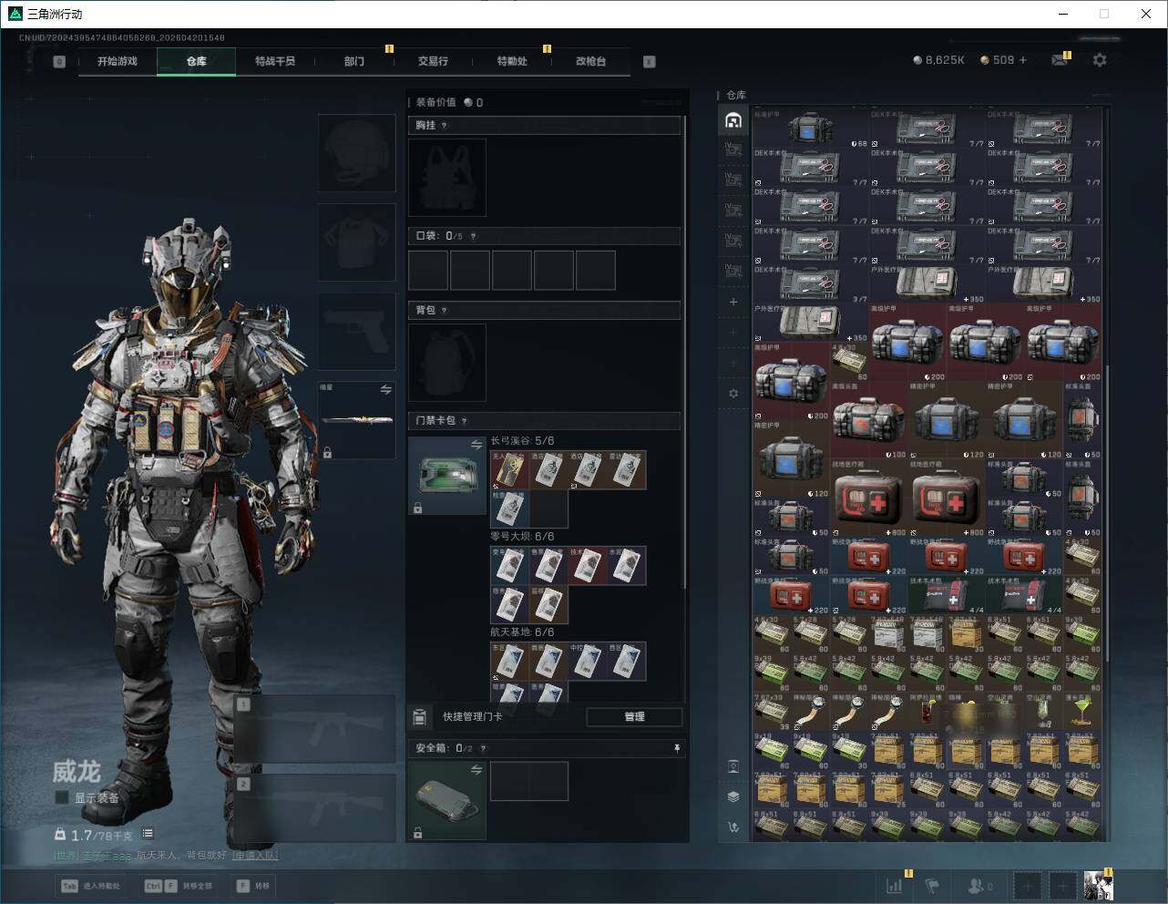
Task: Show help for 安全箱 section
Action: point(483,748)
